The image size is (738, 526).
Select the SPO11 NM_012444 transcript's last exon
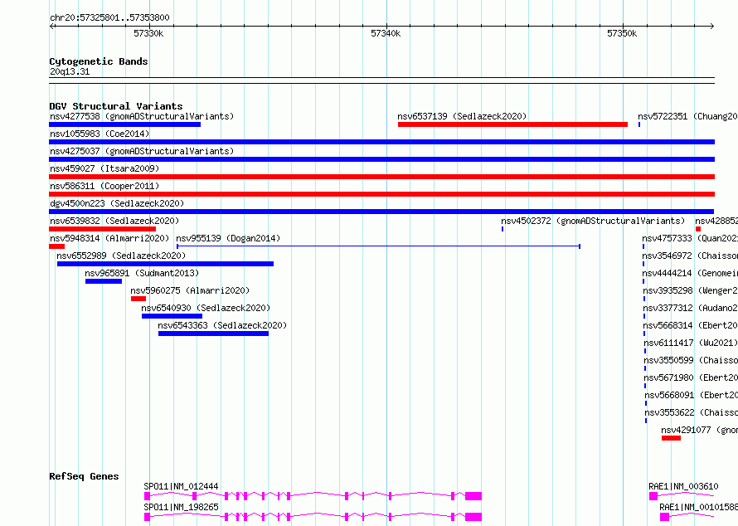click(473, 496)
